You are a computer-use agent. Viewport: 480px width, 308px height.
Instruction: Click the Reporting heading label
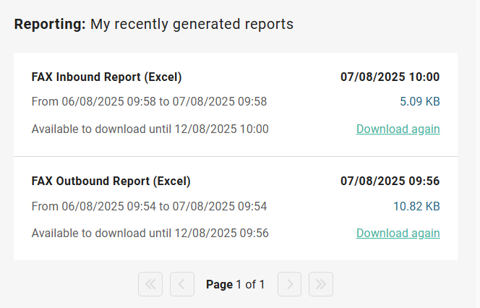pos(50,24)
